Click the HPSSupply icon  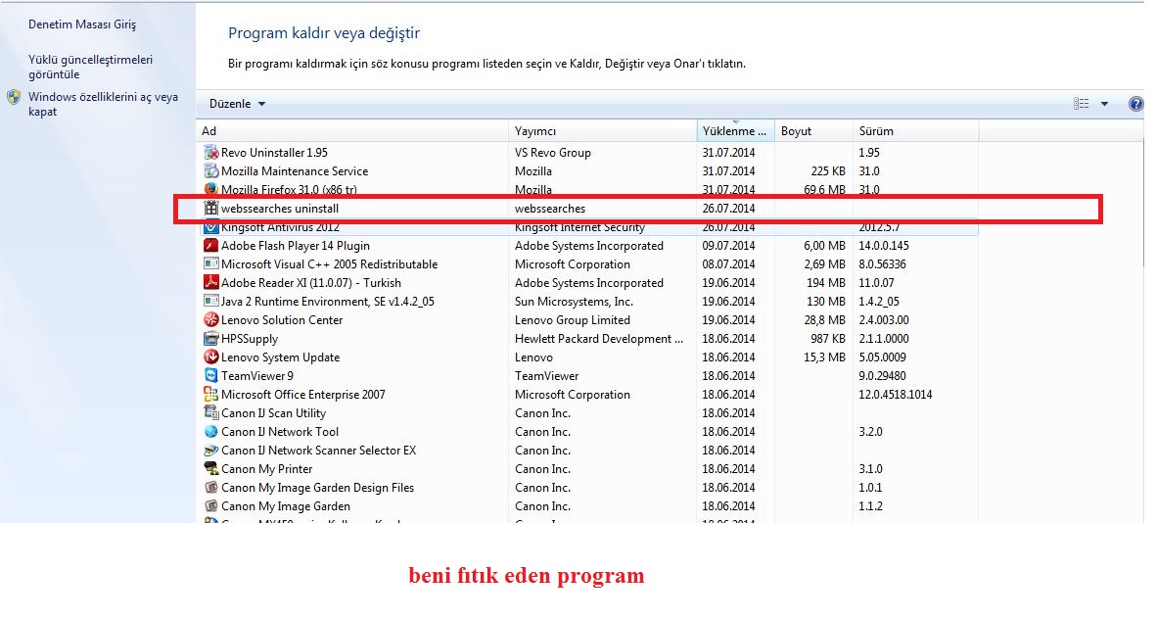pyautogui.click(x=210, y=339)
